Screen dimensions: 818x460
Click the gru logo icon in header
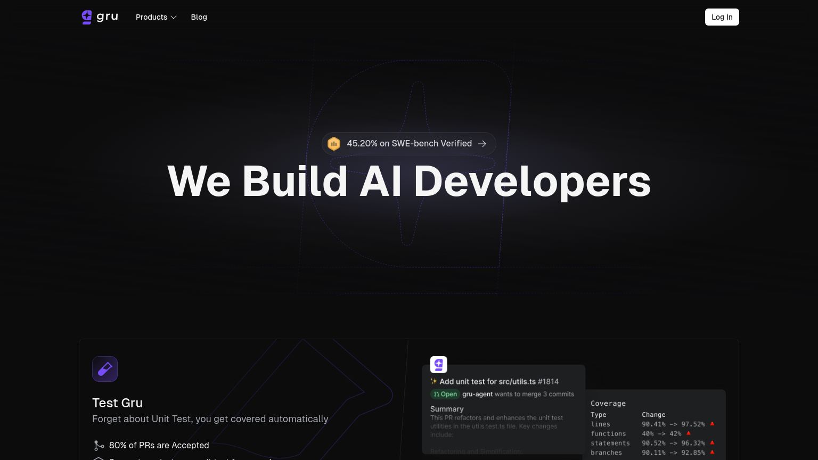click(87, 17)
